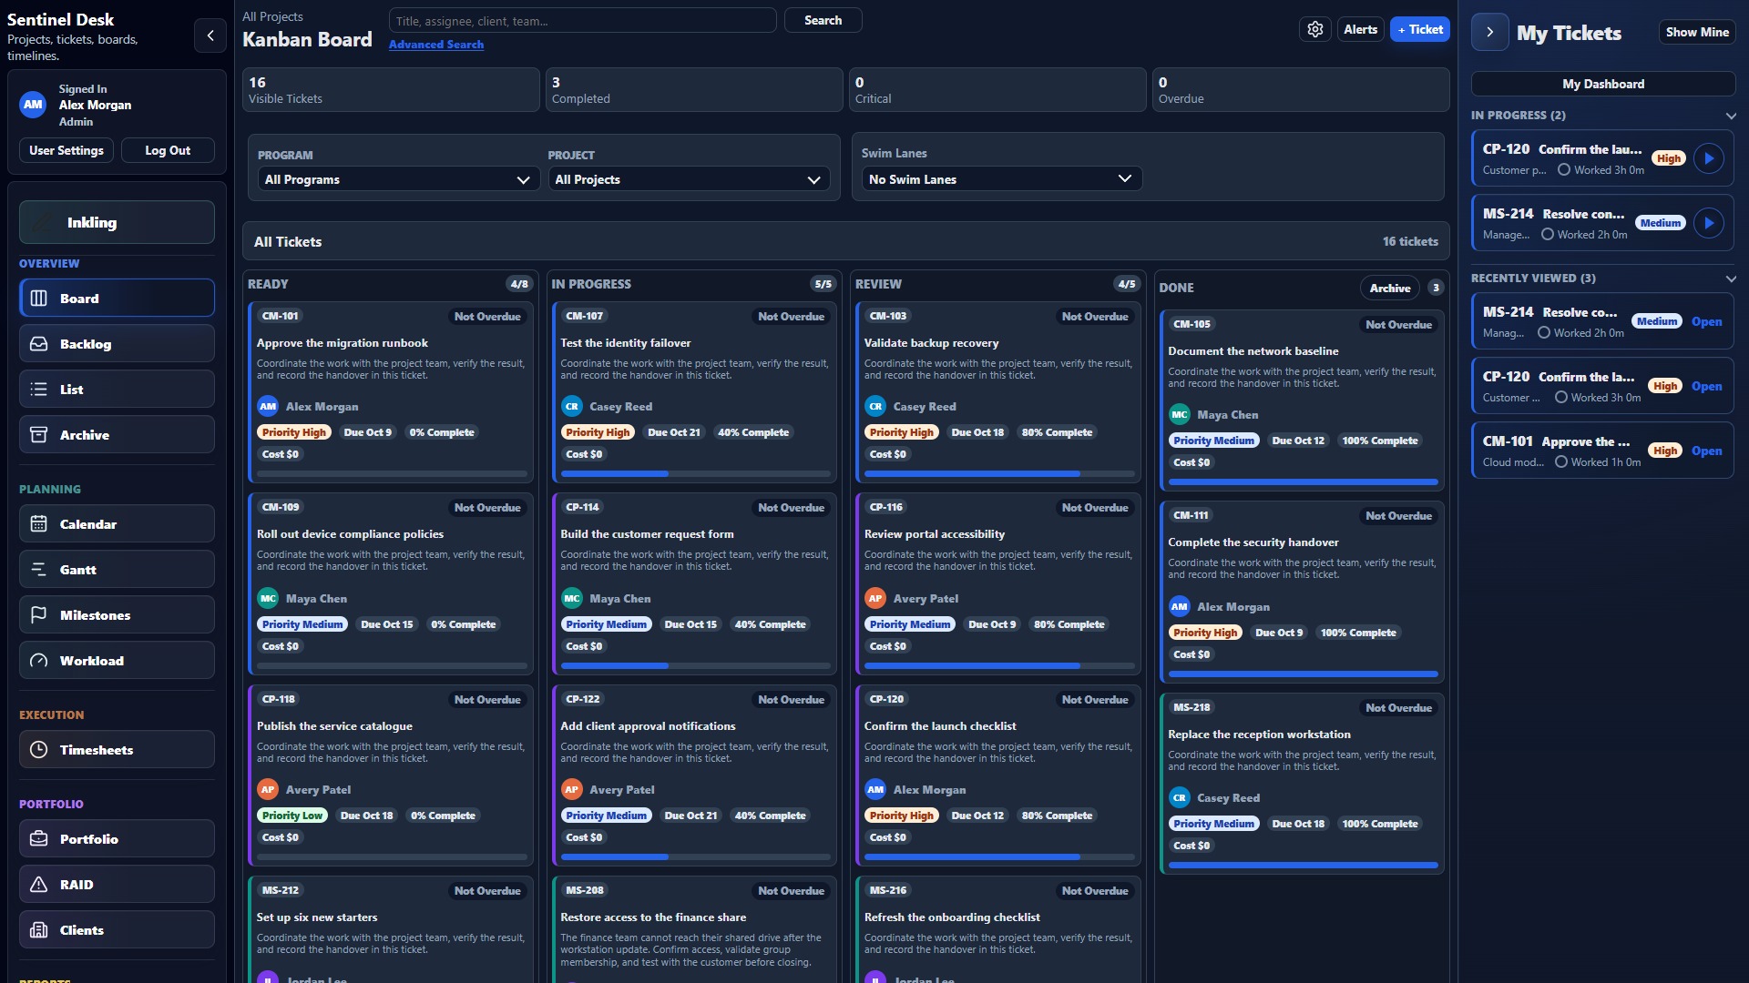Screen dimensions: 1749x983
Task: Click the Gantt chart icon
Action: [x=39, y=570]
